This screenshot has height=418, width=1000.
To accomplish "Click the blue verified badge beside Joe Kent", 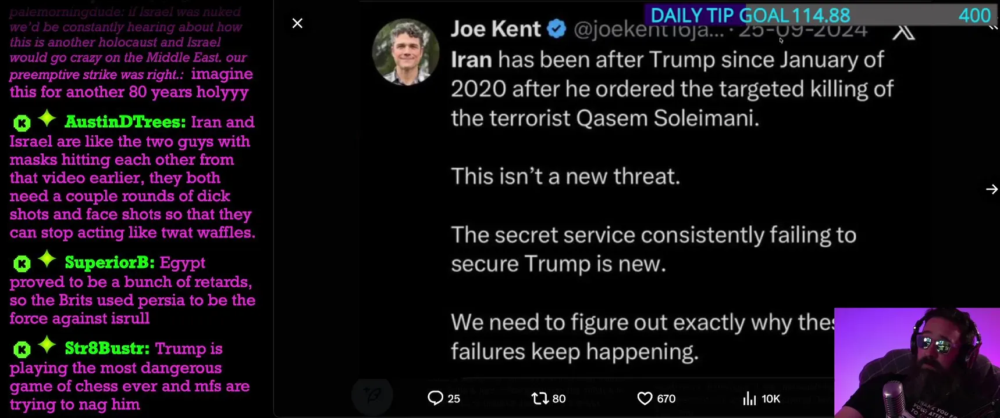I will point(557,28).
